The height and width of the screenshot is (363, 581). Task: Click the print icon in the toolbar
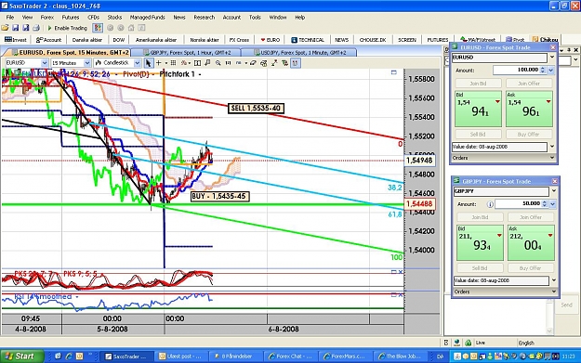36,28
